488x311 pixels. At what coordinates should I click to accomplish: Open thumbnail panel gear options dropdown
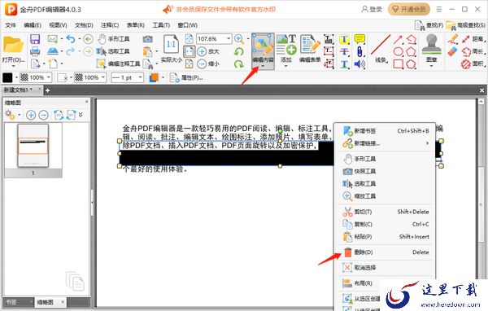click(20, 115)
